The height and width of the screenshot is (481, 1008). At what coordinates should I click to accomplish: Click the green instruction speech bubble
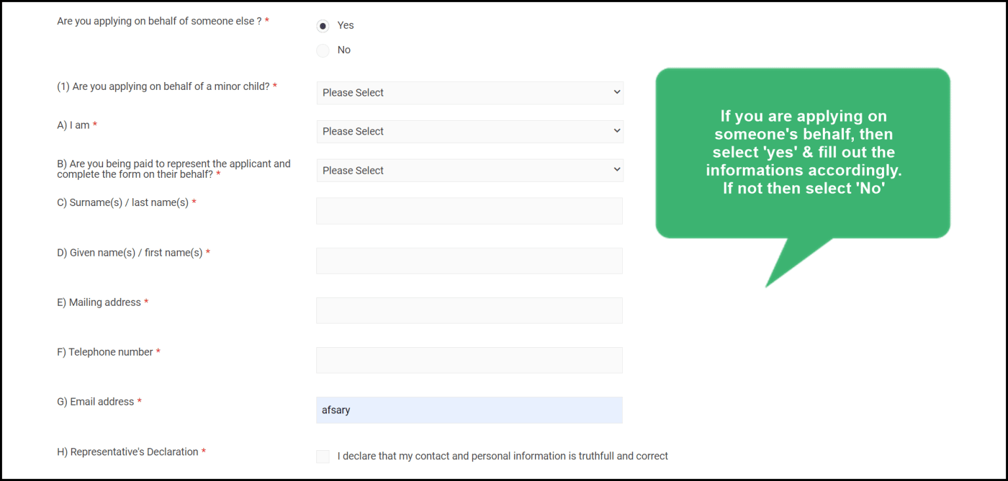pyautogui.click(x=803, y=152)
